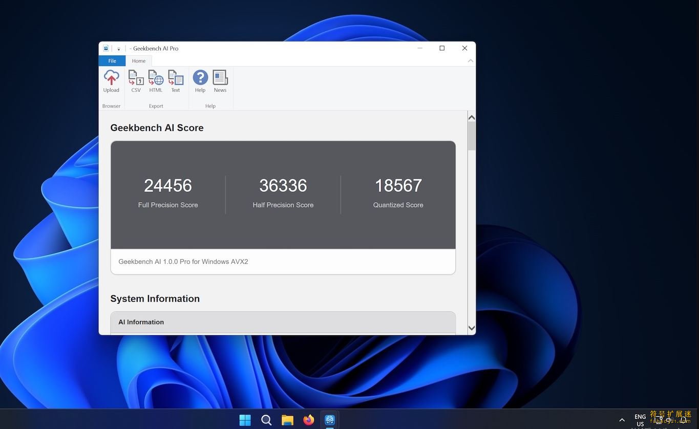Image resolution: width=699 pixels, height=429 pixels.
Task: Click the vertical scrollbar thumb
Action: (472, 136)
